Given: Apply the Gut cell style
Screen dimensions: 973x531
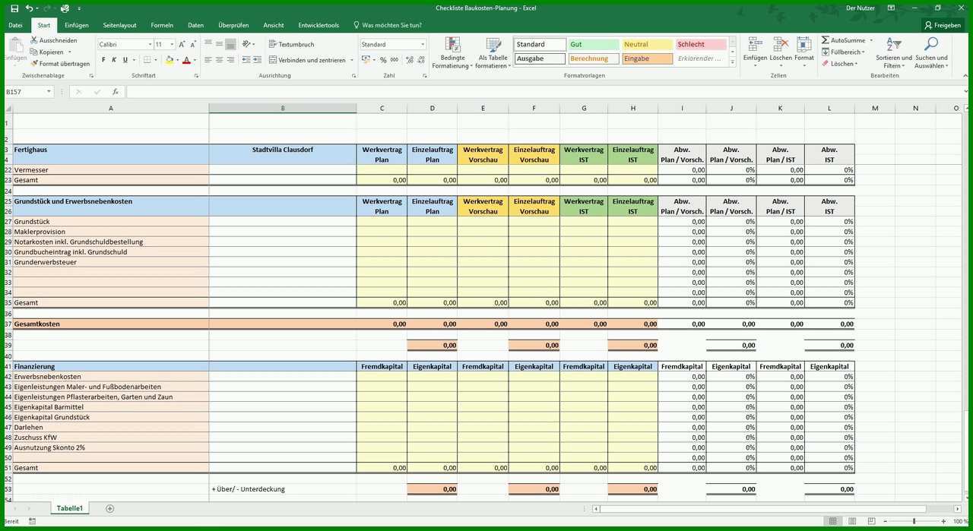Looking at the screenshot, I should 594,44.
